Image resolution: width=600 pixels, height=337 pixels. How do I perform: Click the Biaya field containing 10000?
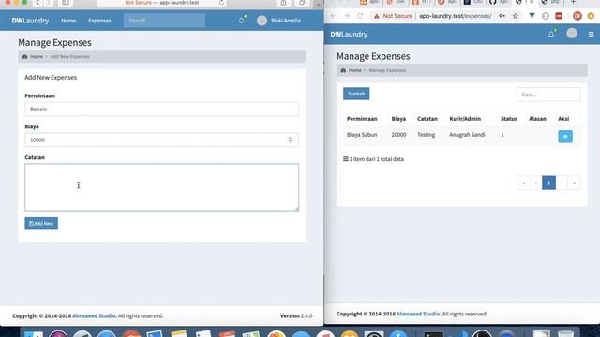coord(161,139)
